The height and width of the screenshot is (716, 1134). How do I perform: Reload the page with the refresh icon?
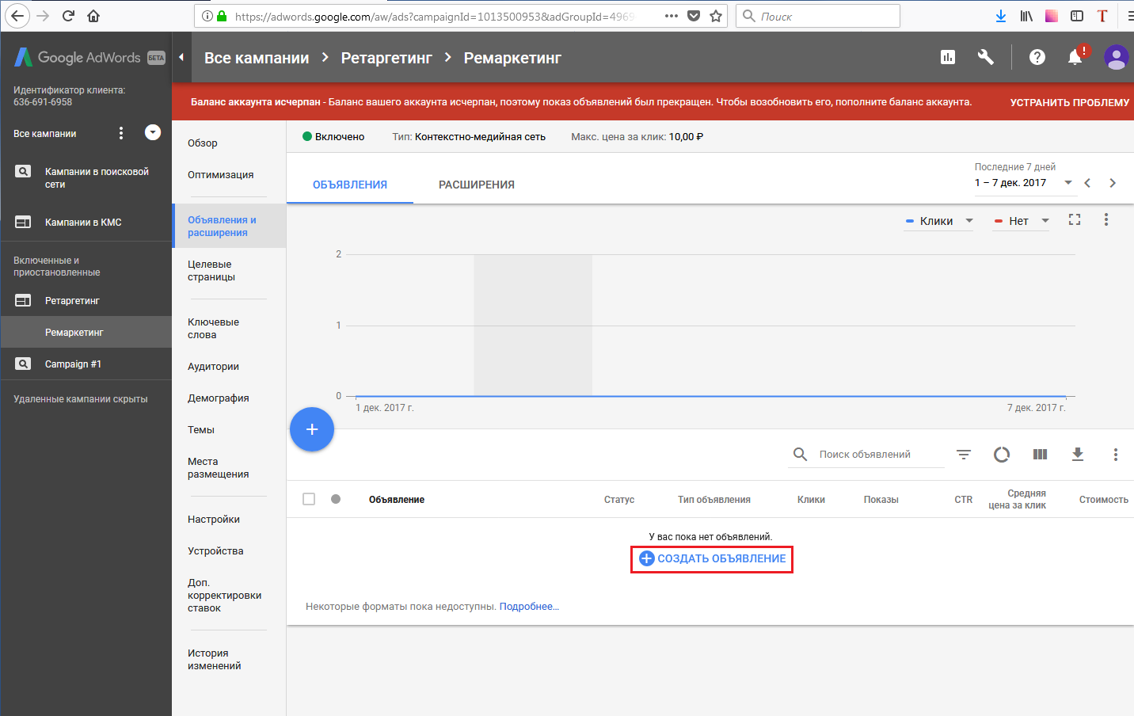coord(68,16)
